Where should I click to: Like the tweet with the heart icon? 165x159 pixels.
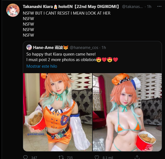97,157
